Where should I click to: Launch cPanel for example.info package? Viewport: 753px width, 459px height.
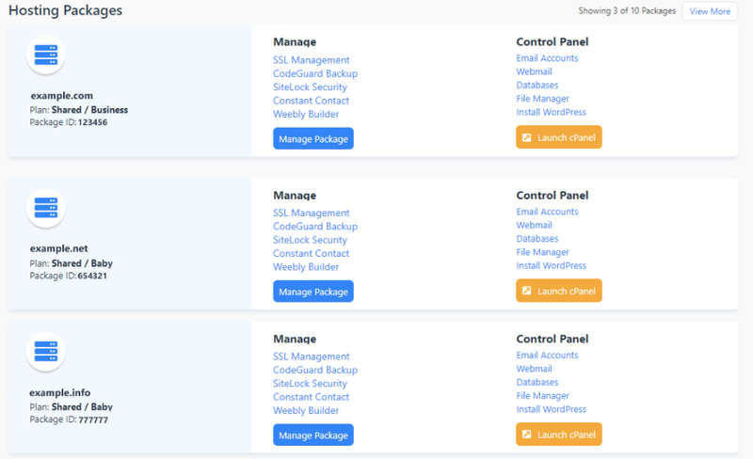558,434
